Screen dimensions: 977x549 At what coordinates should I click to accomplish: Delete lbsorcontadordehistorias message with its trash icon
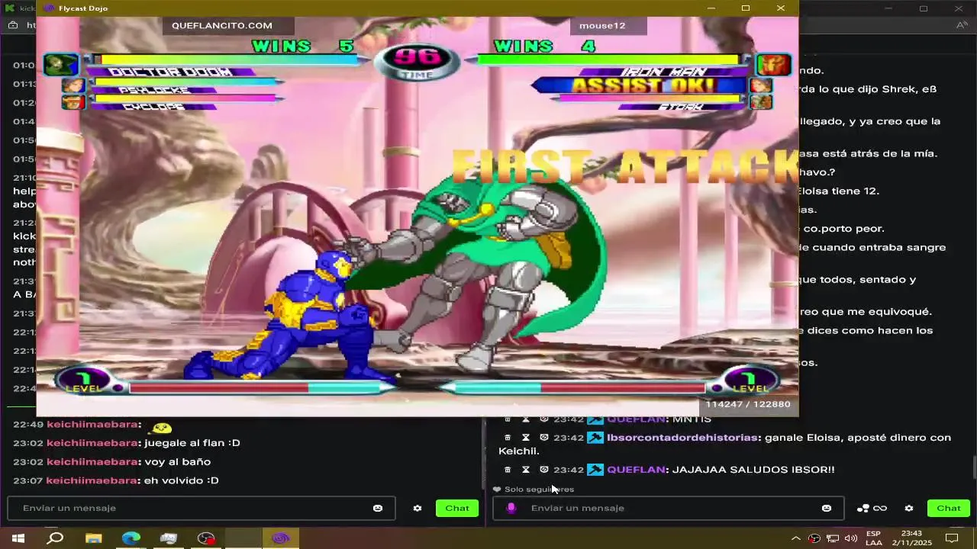click(x=508, y=438)
